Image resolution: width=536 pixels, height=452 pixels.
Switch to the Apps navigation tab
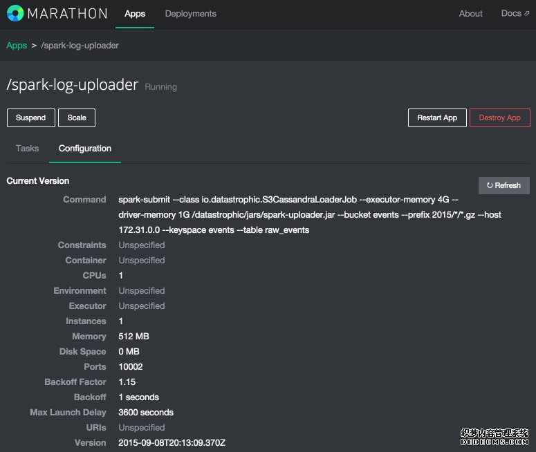click(135, 13)
